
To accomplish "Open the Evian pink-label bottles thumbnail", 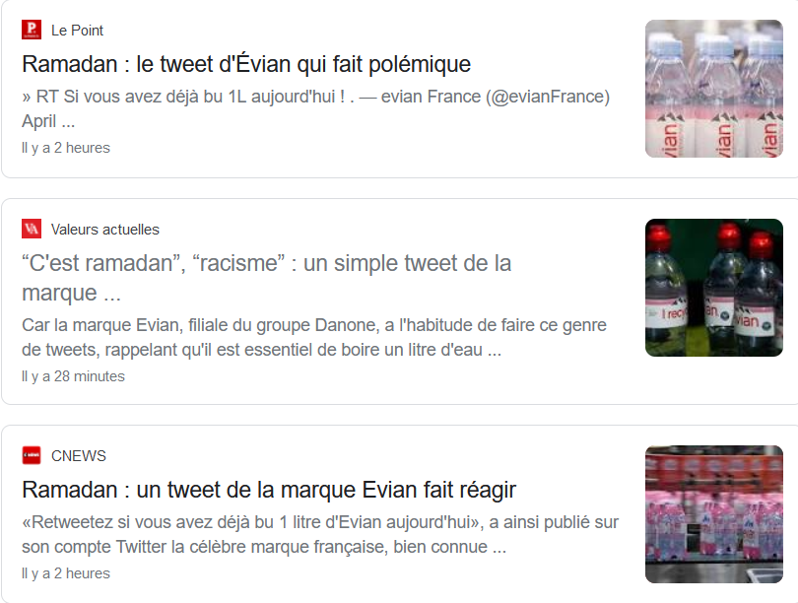I will [x=714, y=89].
